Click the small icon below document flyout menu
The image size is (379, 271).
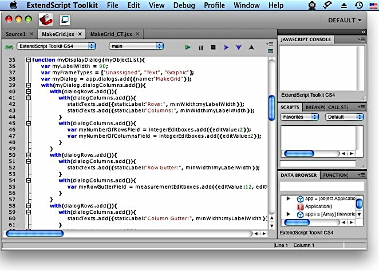tap(270, 51)
